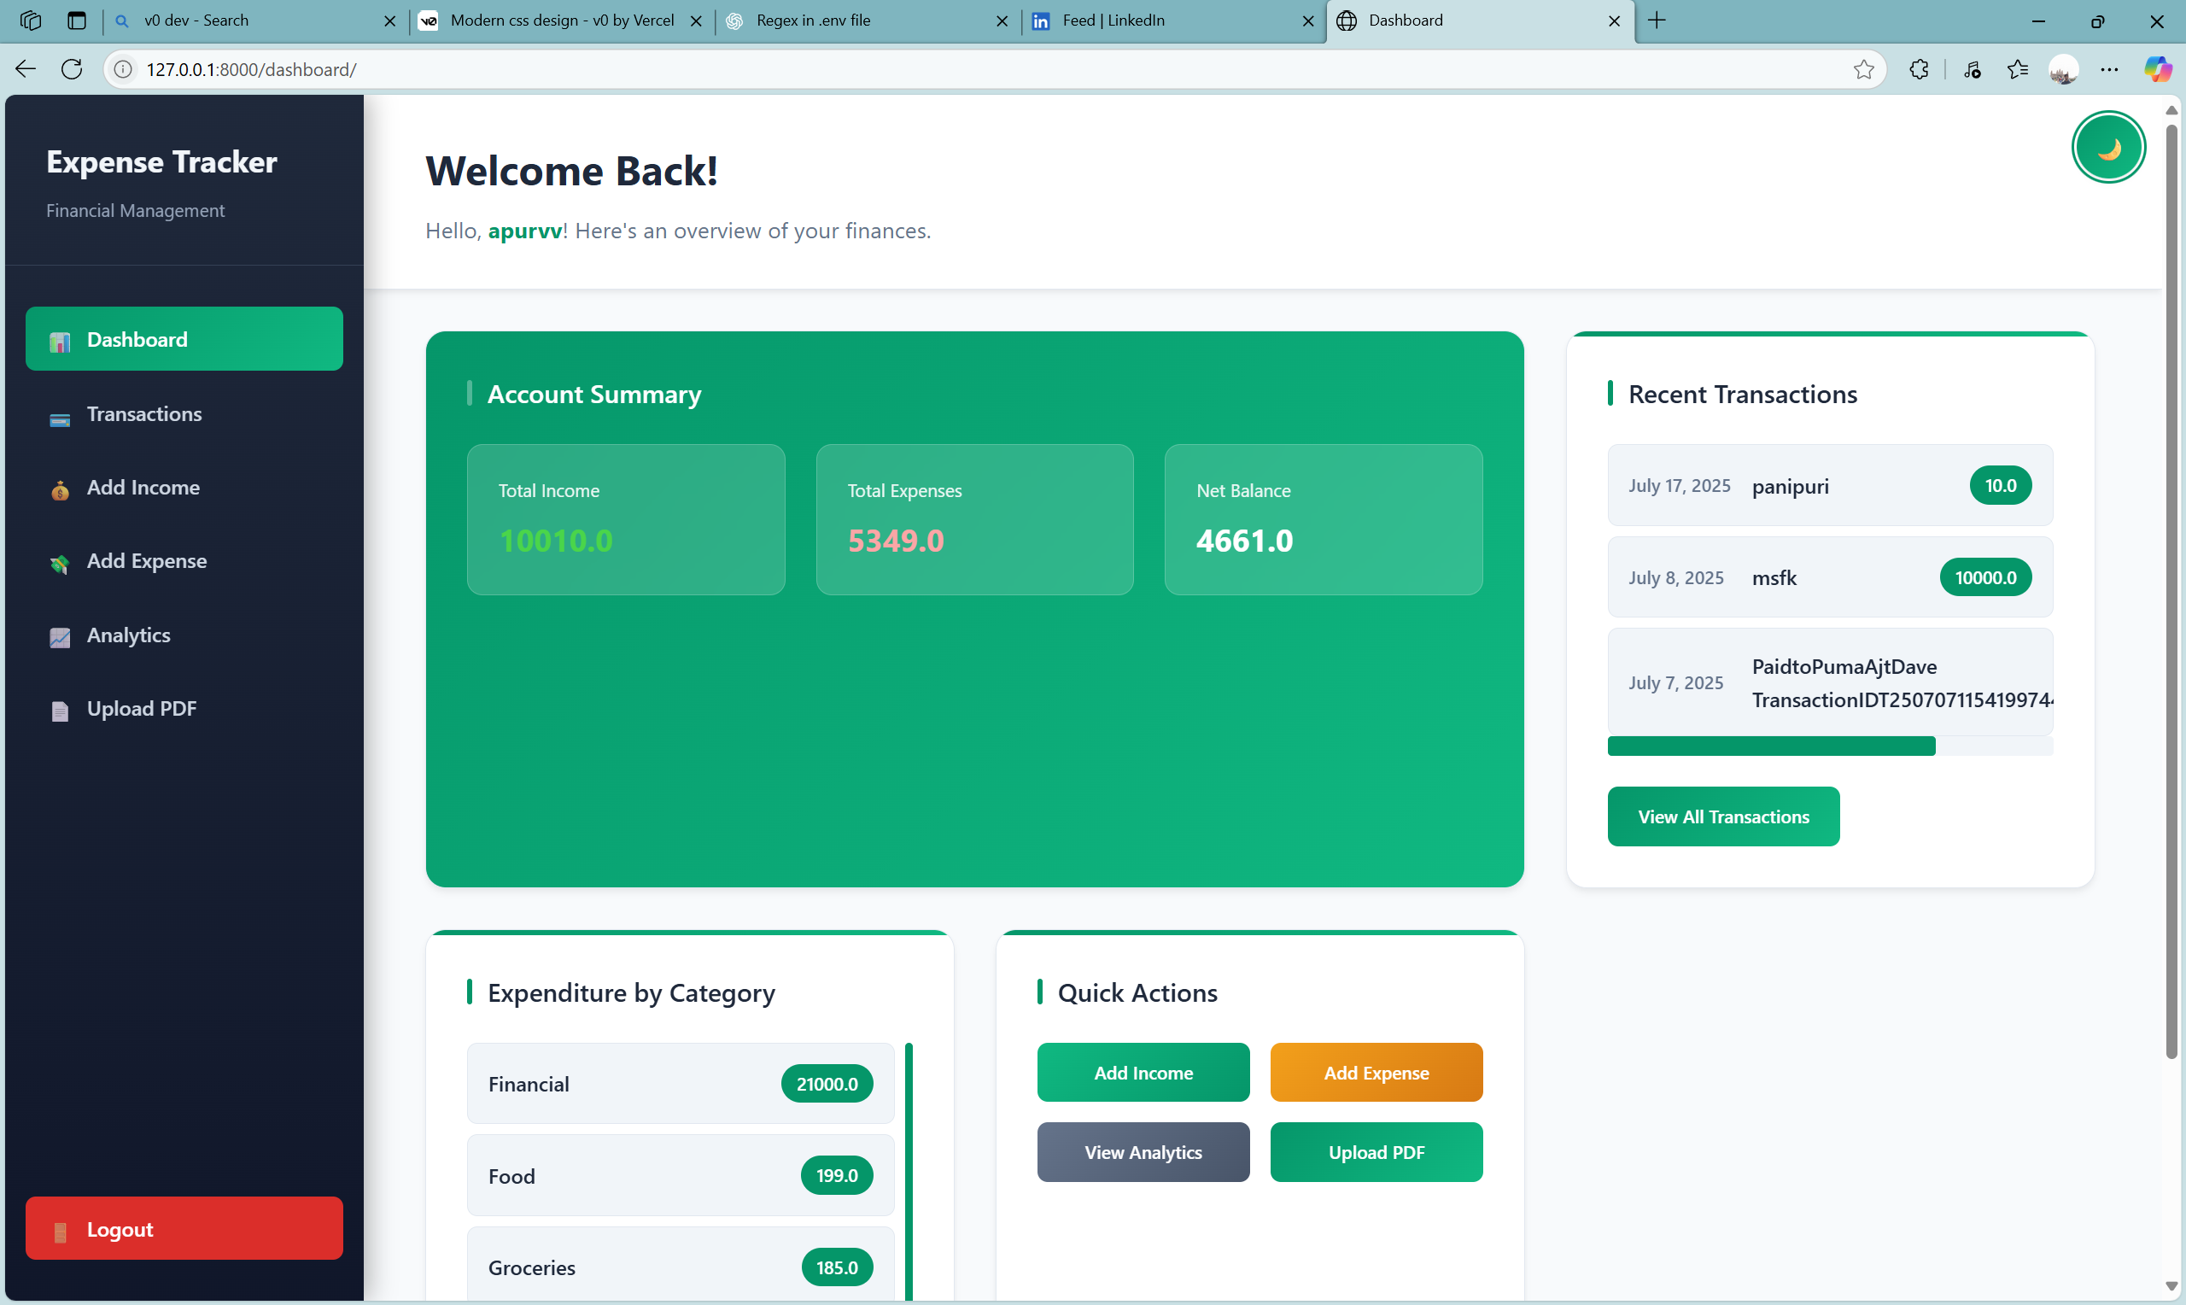Click the red Logout button
Viewport: 2186px width, 1305px height.
click(x=184, y=1227)
